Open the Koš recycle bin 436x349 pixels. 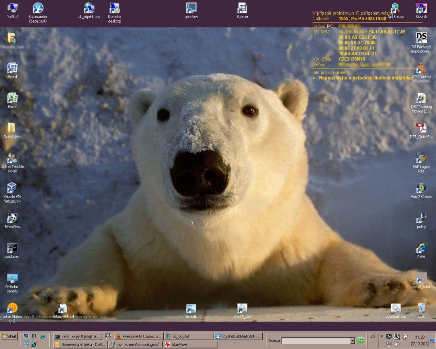(421, 308)
